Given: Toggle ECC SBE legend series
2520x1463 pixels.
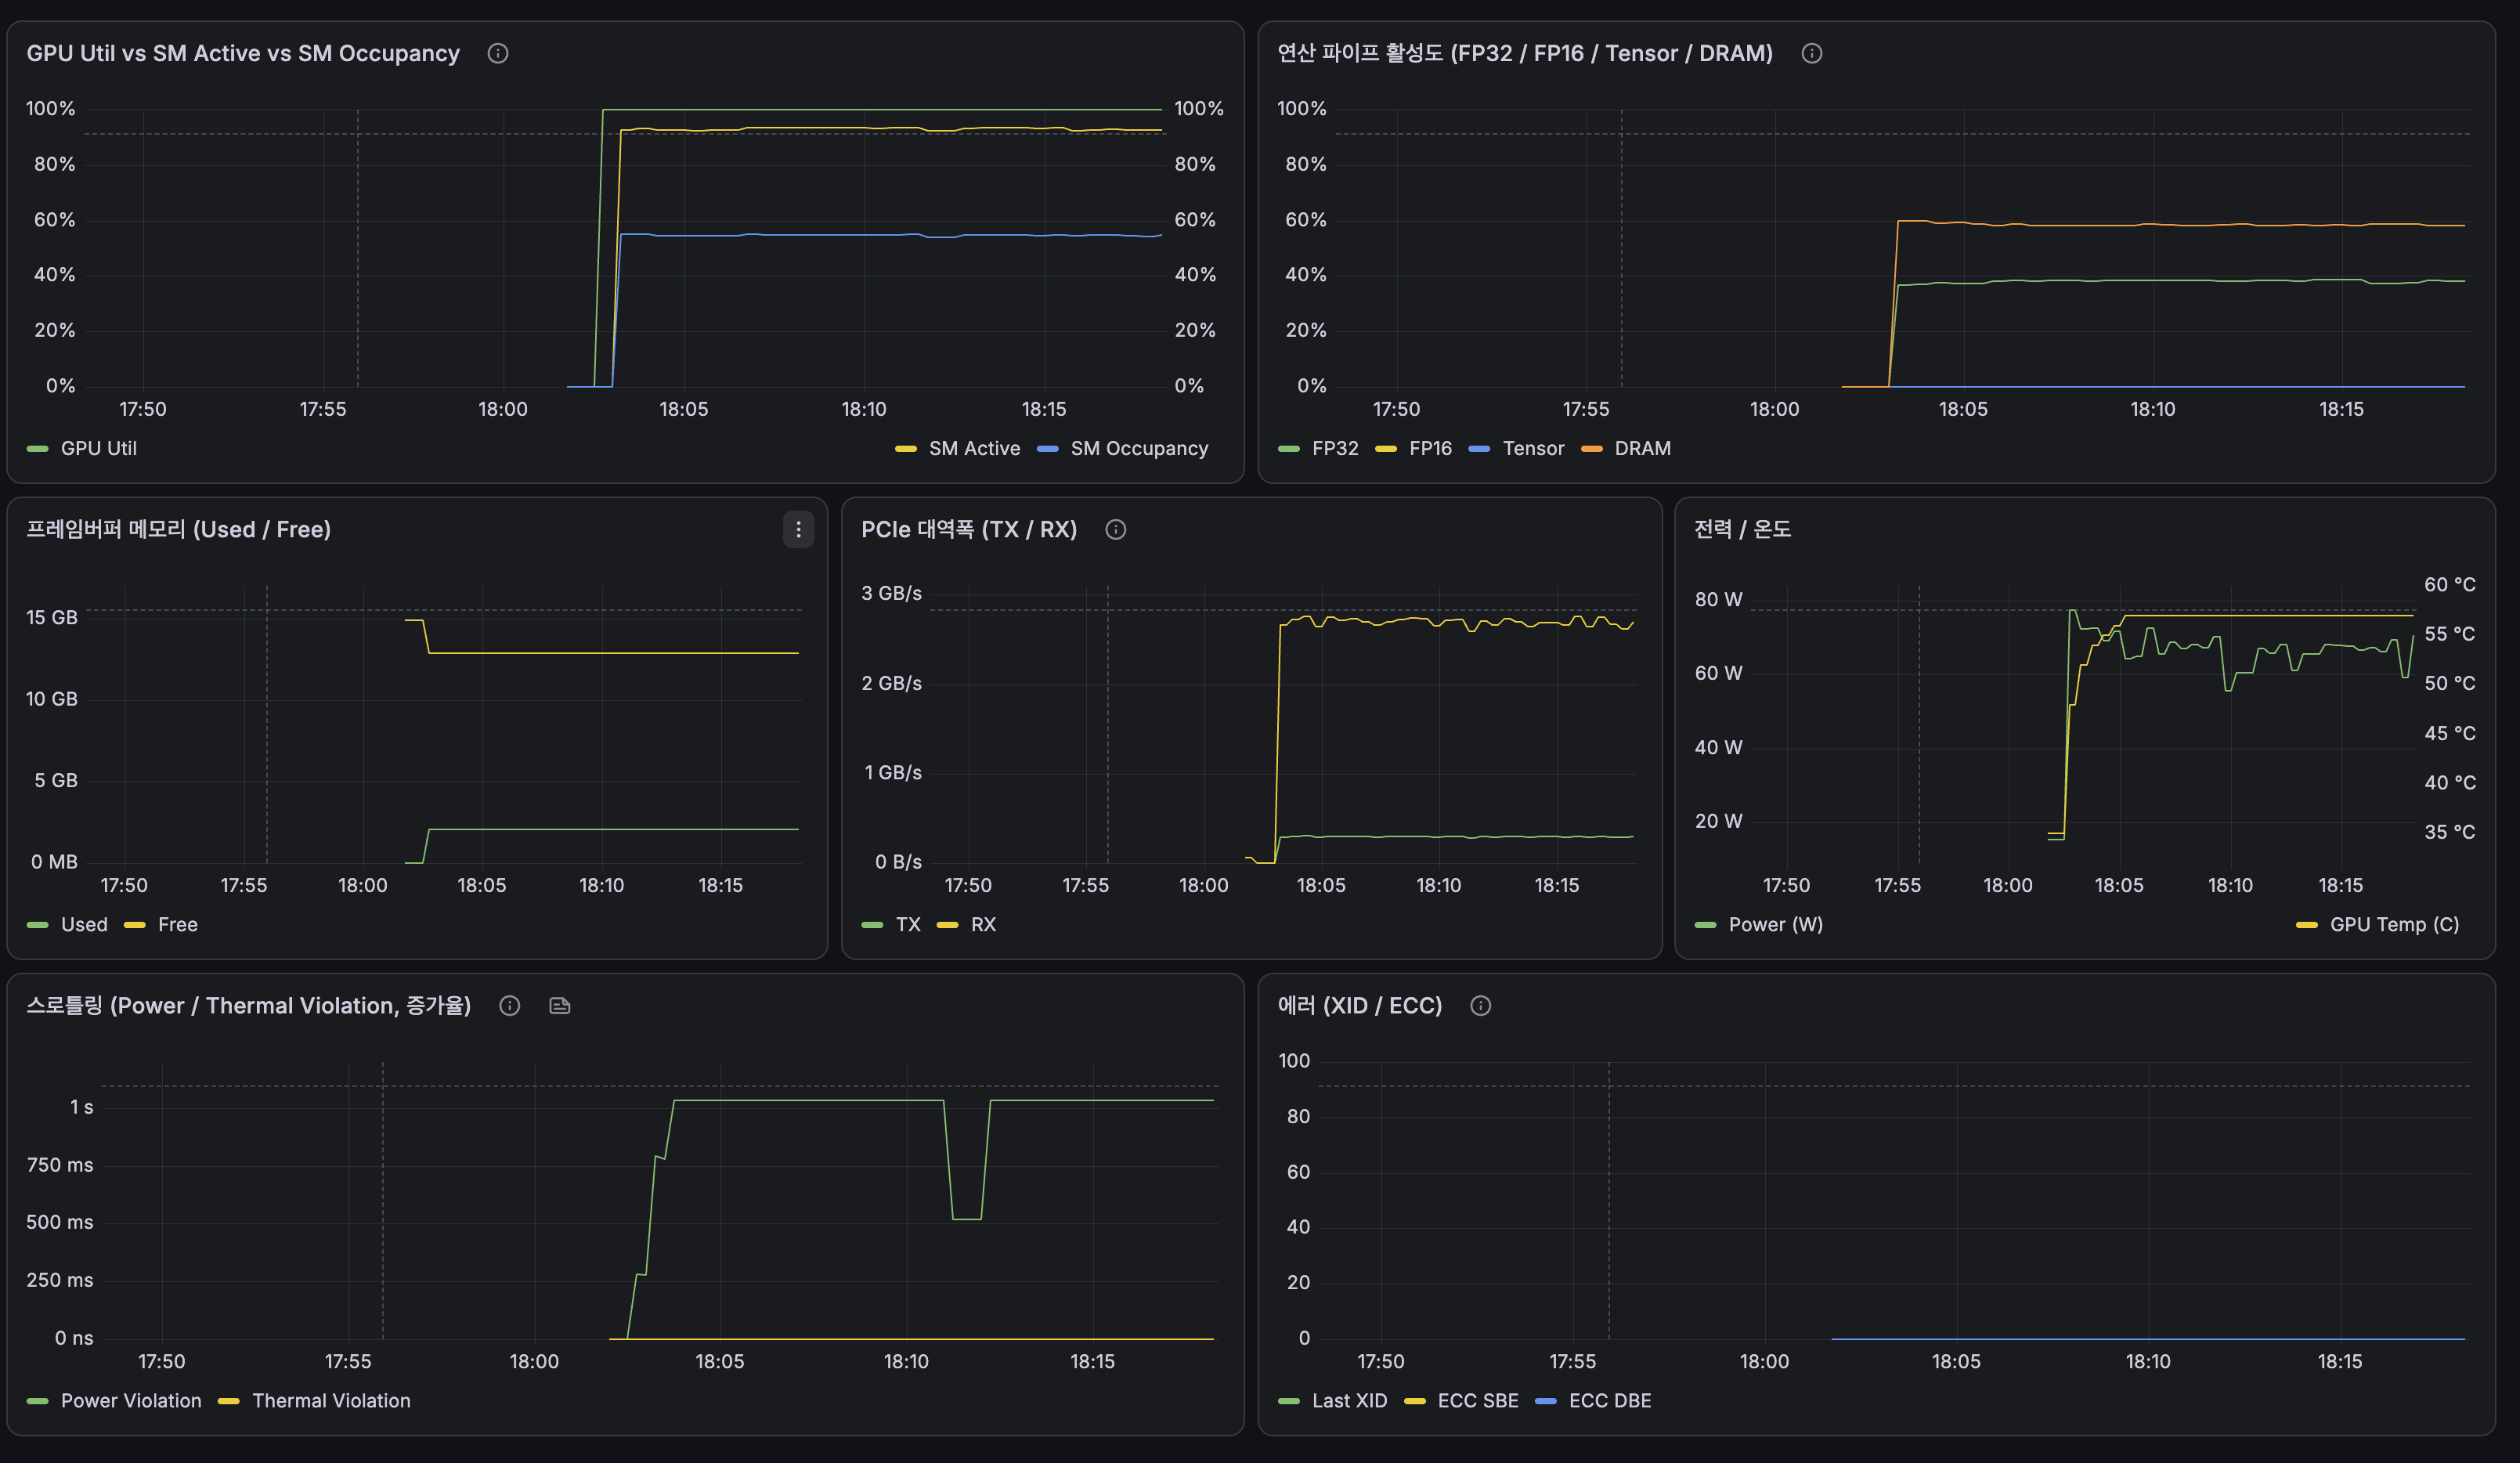Looking at the screenshot, I should pos(1477,1401).
